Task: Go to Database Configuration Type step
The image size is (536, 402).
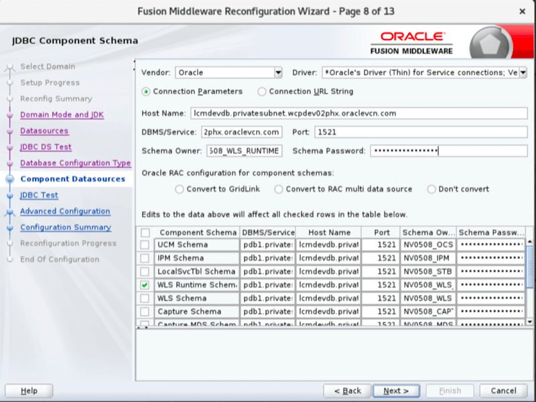Action: coord(75,163)
